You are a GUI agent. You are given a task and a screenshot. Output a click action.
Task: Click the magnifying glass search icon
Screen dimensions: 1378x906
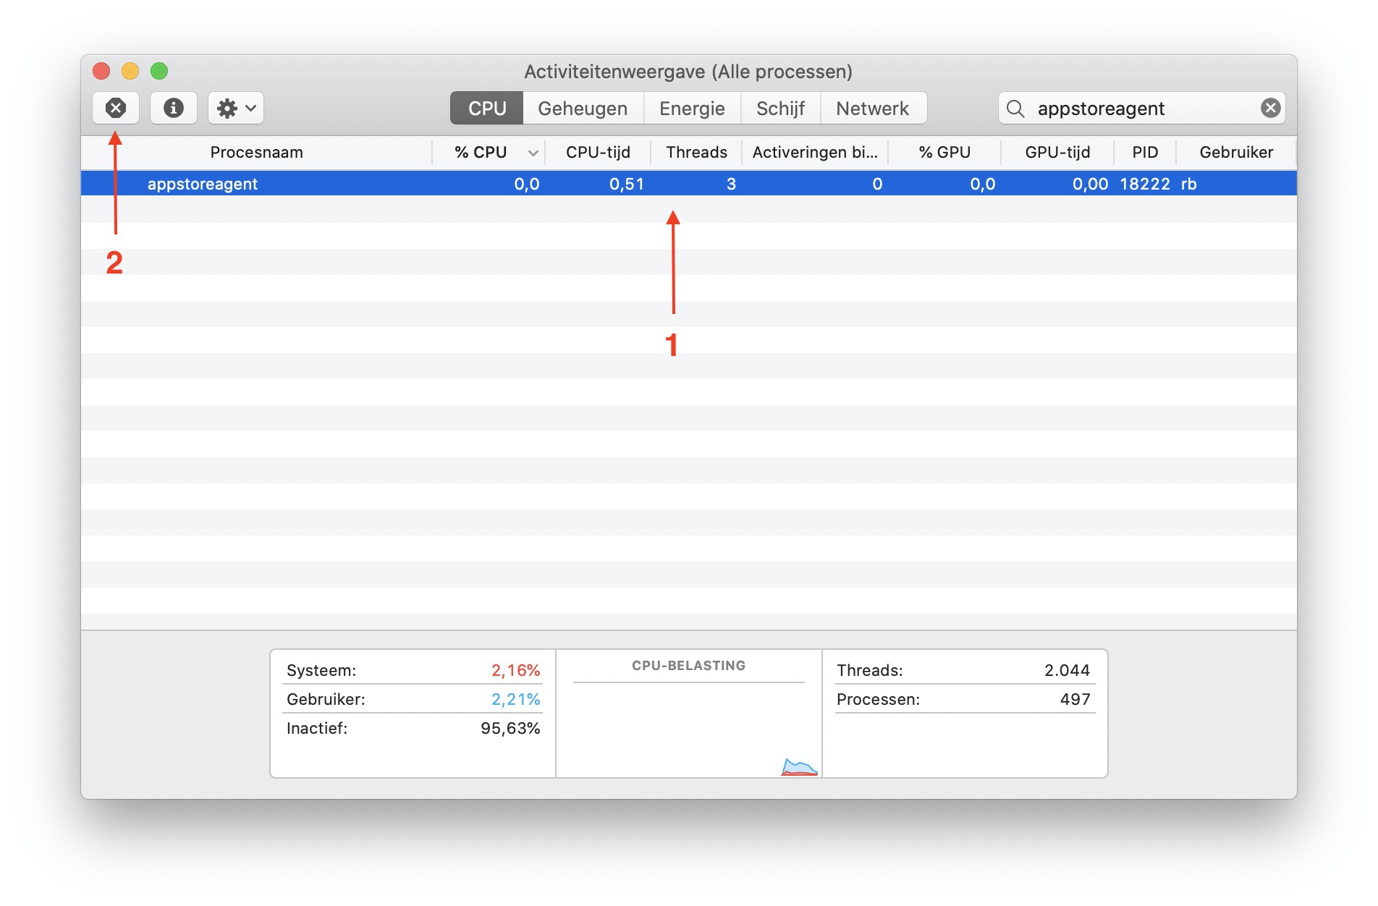pos(1015,109)
